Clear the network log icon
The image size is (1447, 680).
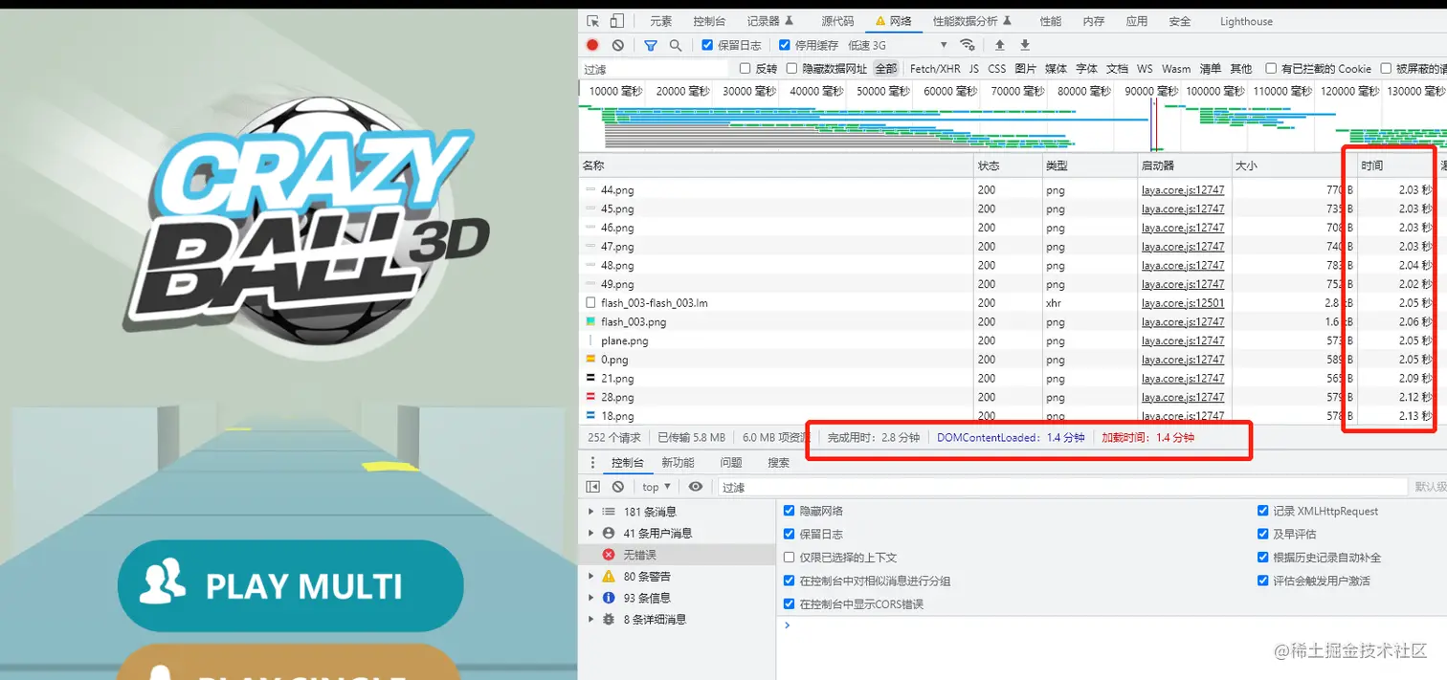[x=618, y=45]
